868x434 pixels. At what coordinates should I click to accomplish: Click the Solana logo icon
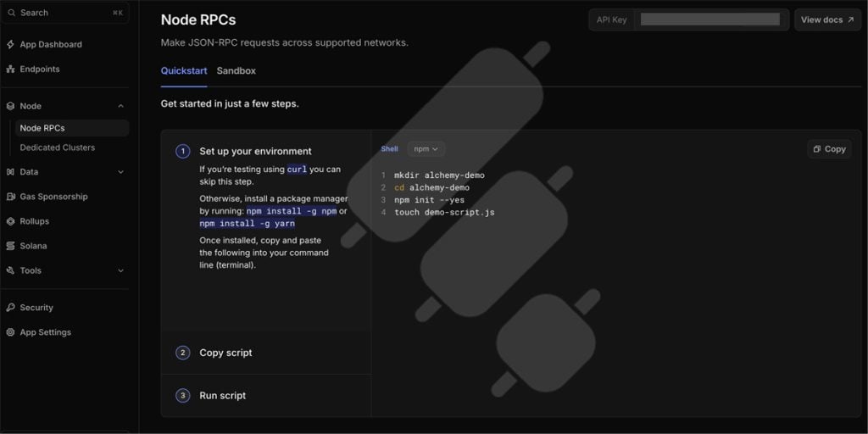pyautogui.click(x=10, y=246)
